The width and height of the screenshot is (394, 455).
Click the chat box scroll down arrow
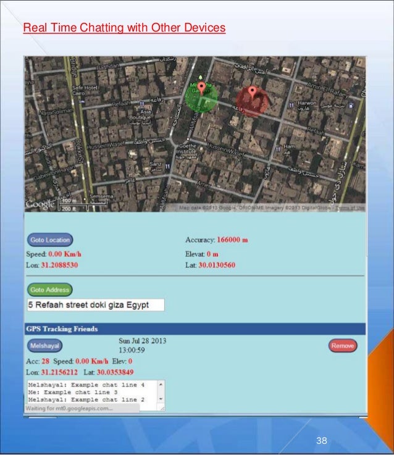[x=161, y=399]
